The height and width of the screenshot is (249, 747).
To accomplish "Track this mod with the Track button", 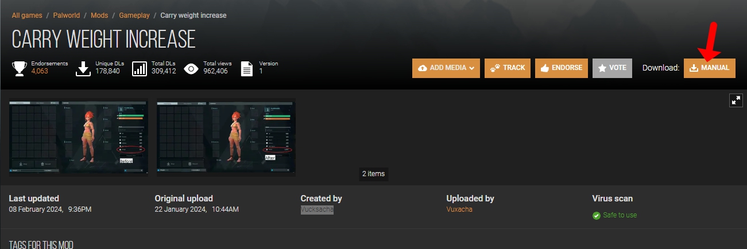I will [x=507, y=68].
